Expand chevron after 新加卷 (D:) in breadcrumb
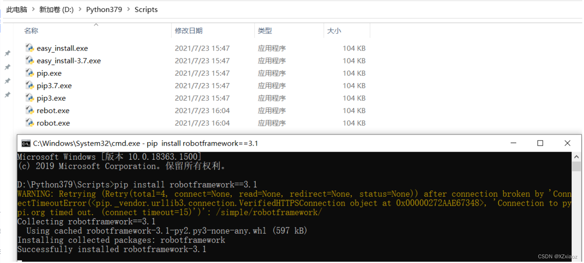 pyautogui.click(x=80, y=9)
